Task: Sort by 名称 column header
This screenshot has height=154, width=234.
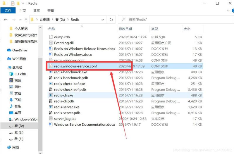Action: pos(52,29)
